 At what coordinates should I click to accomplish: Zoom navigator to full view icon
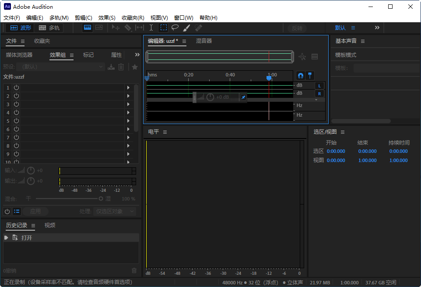point(302,56)
